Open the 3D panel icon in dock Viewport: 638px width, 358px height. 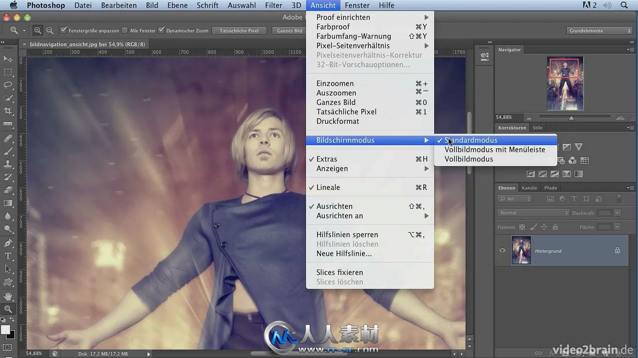coord(484,57)
